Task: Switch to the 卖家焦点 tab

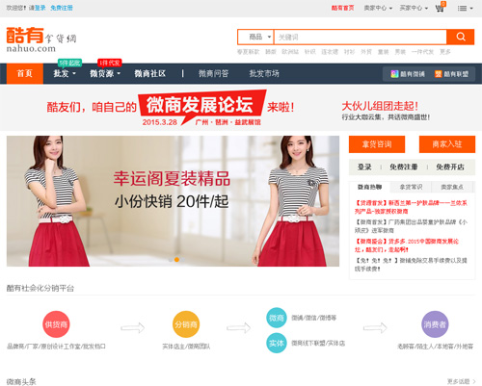Action: tap(452, 187)
